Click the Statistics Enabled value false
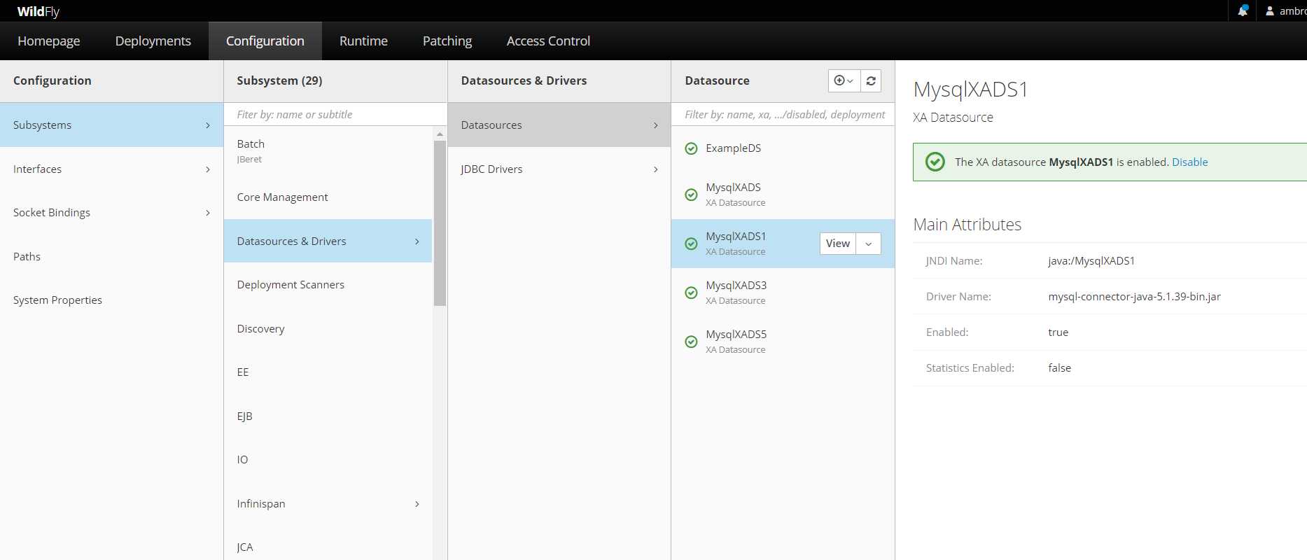The width and height of the screenshot is (1307, 560). 1059,368
